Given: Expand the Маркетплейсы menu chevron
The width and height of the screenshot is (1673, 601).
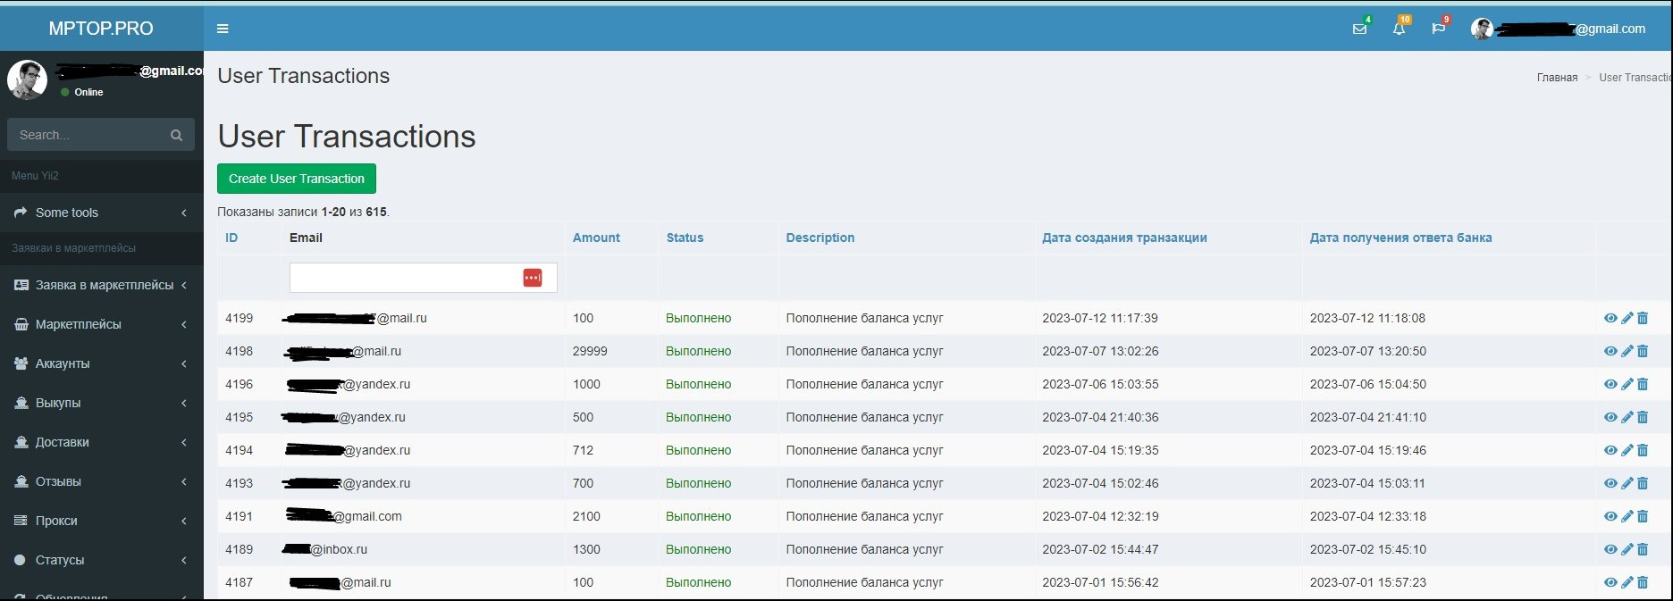Looking at the screenshot, I should [184, 324].
